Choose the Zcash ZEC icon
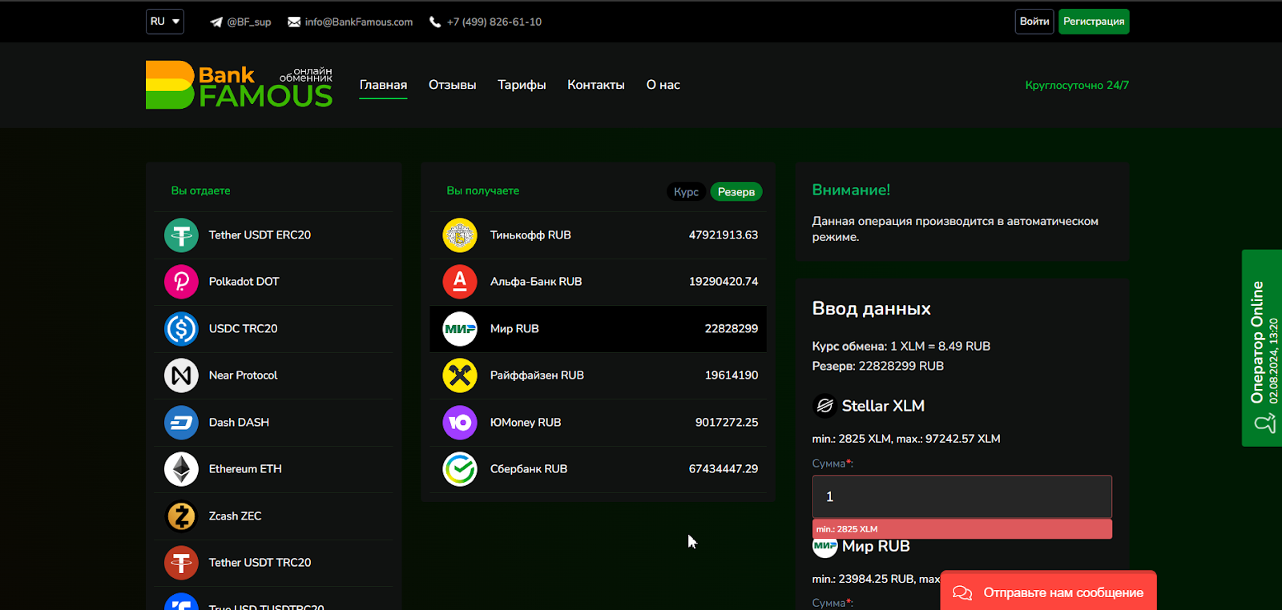 coord(181,516)
